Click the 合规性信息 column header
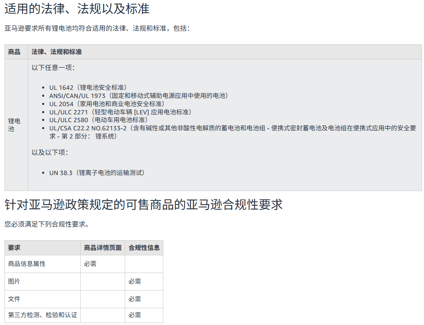The height and width of the screenshot is (325, 424). (x=144, y=248)
